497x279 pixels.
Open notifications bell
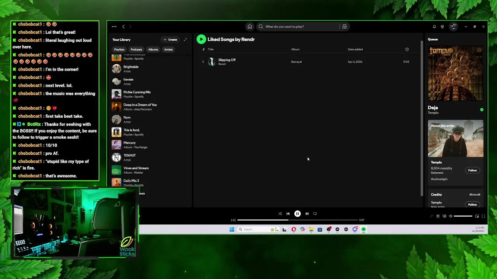(434, 27)
